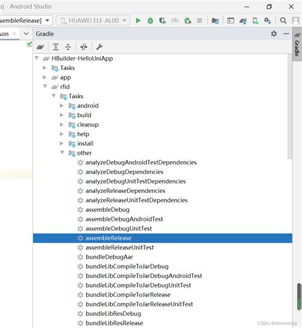Hide the Gradle panel with the minus icon
The width and height of the screenshot is (302, 328).
(x=286, y=34)
